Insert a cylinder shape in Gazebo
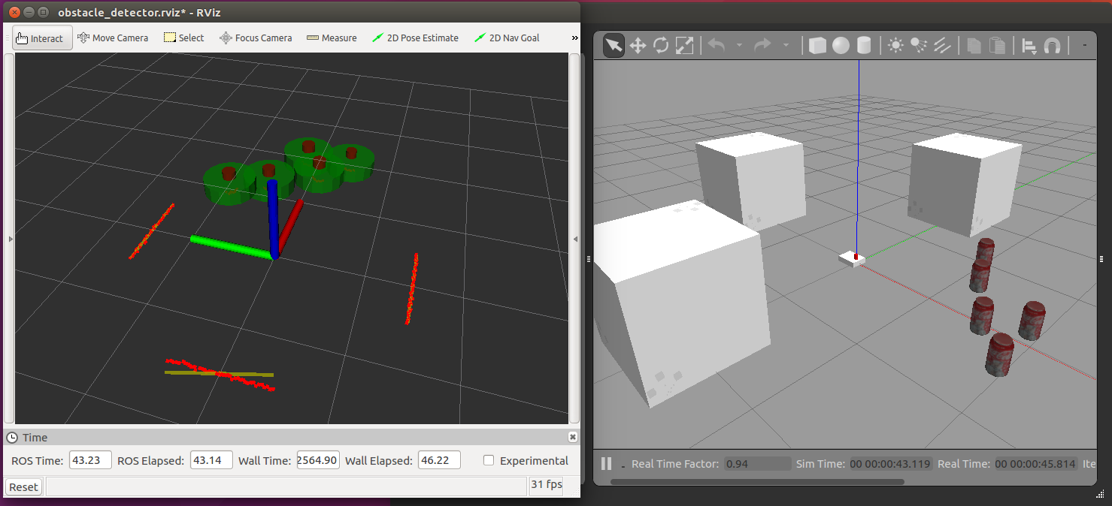The width and height of the screenshot is (1112, 506). pos(864,46)
